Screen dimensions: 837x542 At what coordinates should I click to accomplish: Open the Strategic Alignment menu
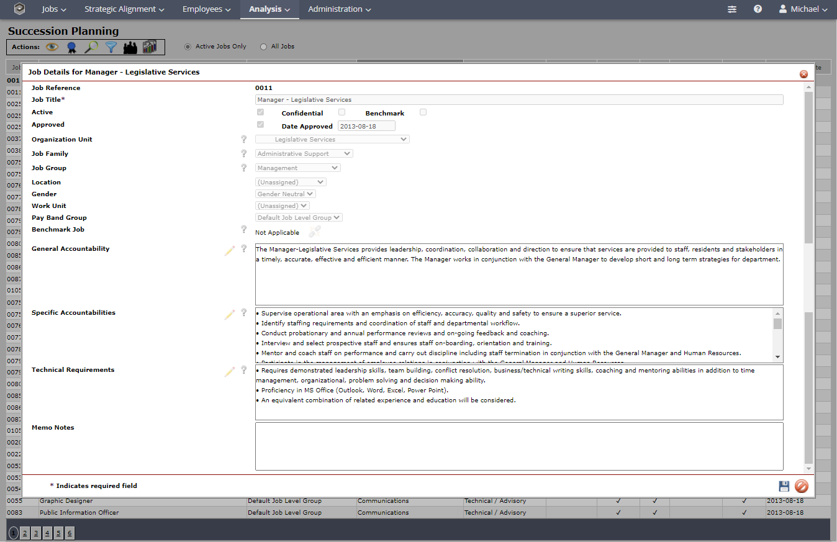tap(124, 9)
